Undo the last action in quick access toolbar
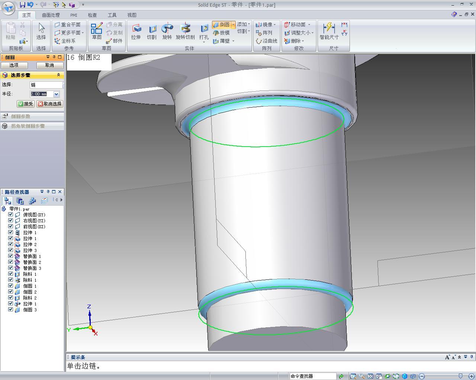The height and width of the screenshot is (380, 476). tap(30, 5)
